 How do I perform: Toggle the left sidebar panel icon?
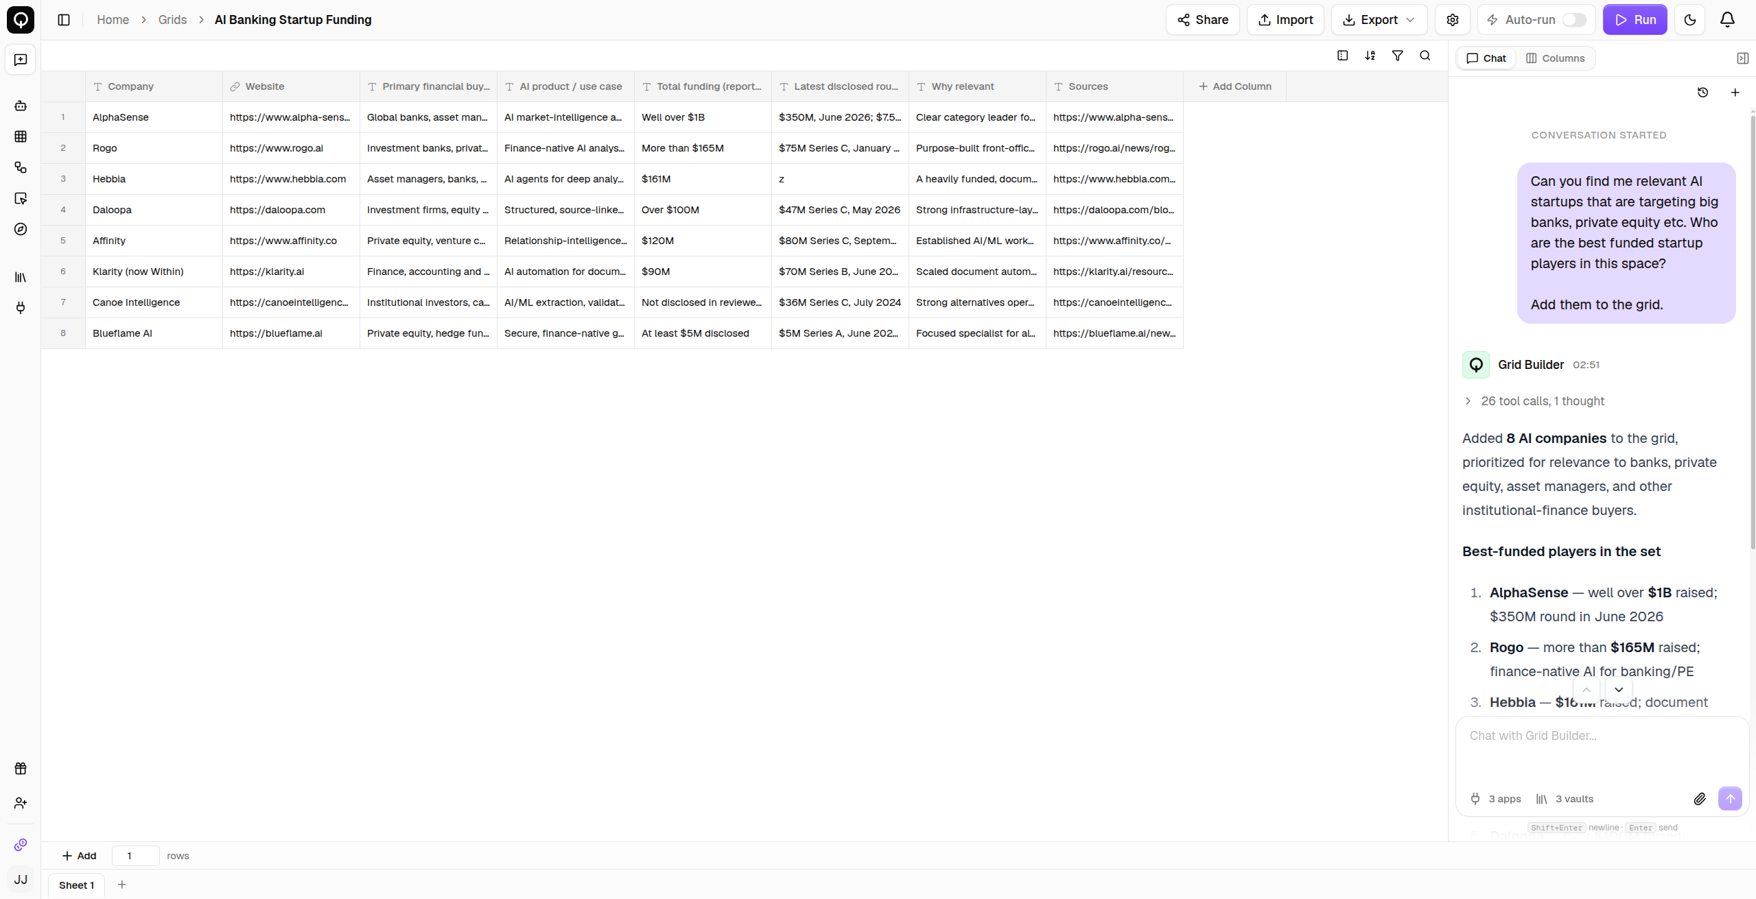tap(64, 20)
